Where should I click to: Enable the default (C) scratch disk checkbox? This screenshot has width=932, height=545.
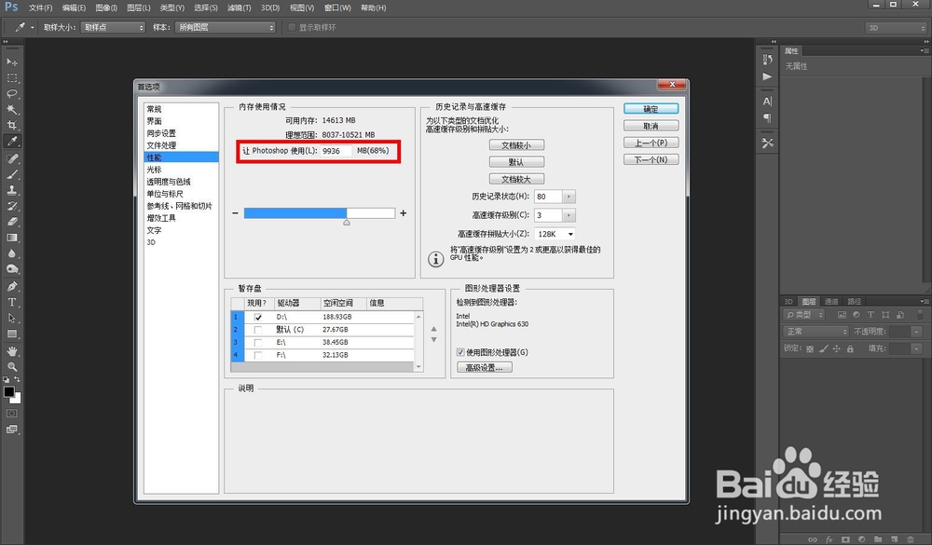point(258,330)
